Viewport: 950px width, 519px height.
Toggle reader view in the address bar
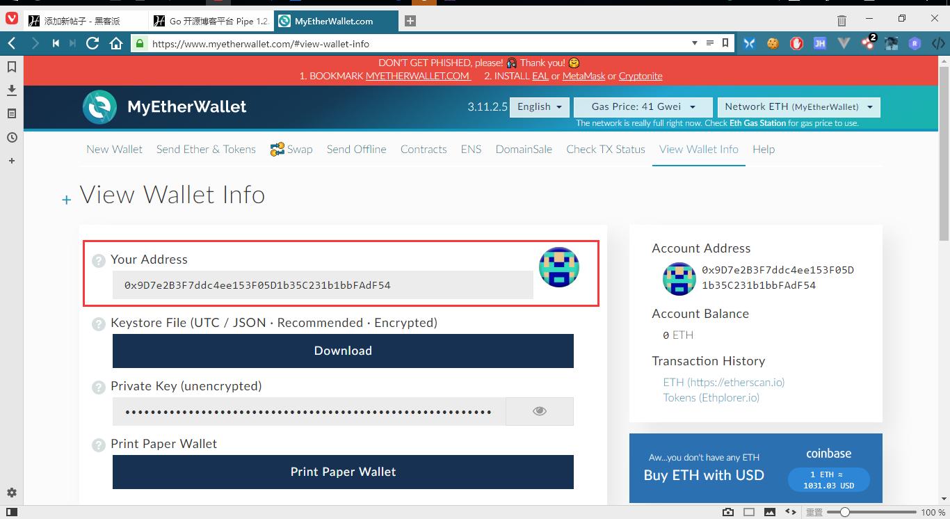(x=710, y=43)
